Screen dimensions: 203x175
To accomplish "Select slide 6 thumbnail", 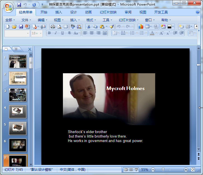I will [x=18, y=145].
